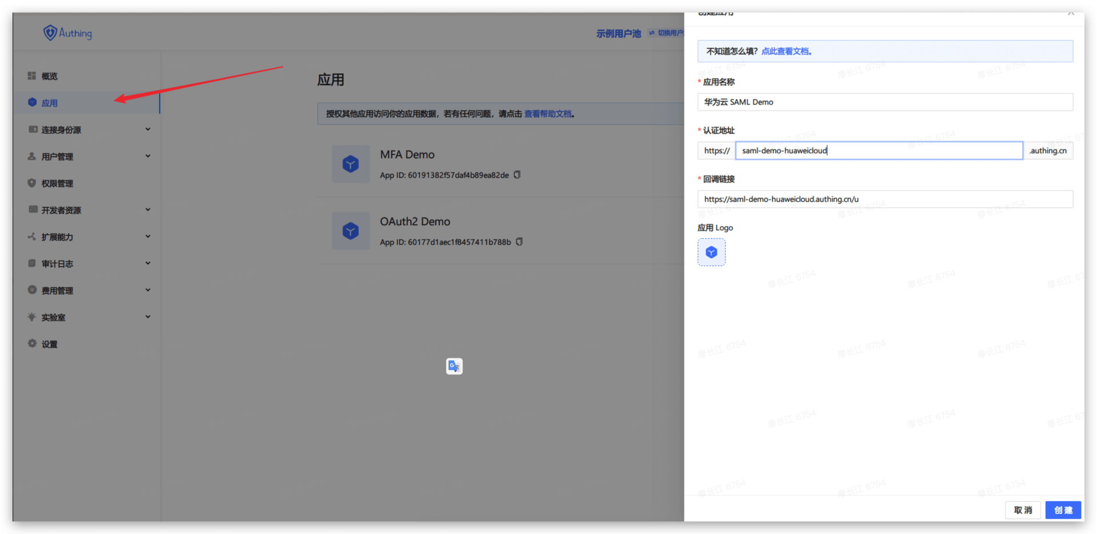Screen dimensions: 1097x534
Task: Click the Authing logo
Action: [x=67, y=33]
